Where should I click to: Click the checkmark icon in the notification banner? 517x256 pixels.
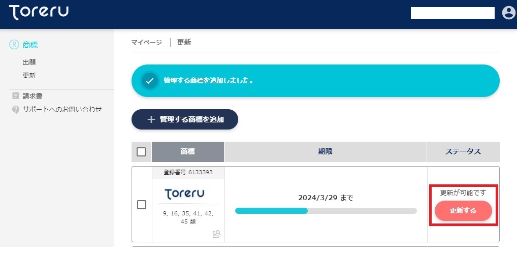click(x=150, y=81)
